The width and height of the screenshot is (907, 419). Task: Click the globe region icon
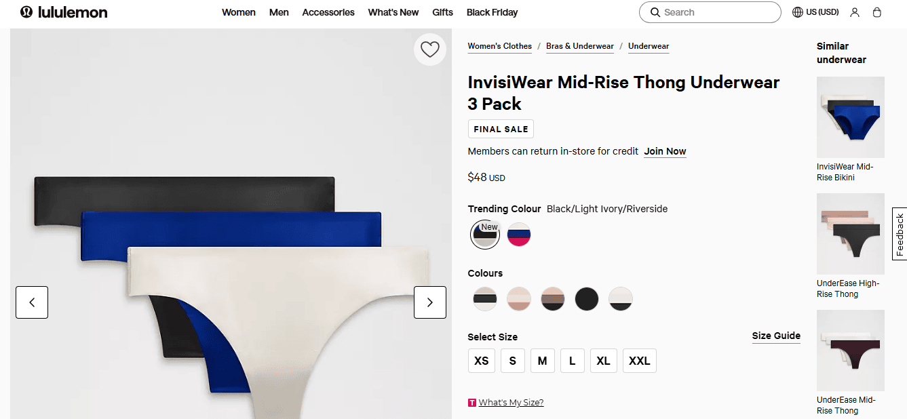pyautogui.click(x=798, y=12)
